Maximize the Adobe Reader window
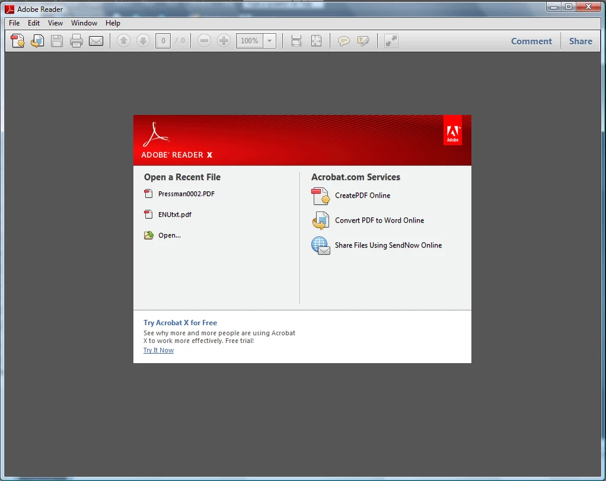Viewport: 606px width, 481px height. (x=569, y=7)
